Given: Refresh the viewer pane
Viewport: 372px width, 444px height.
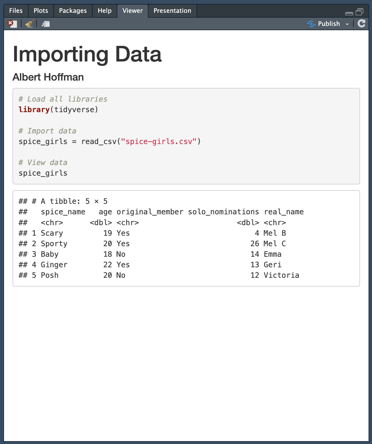Looking at the screenshot, I should [361, 24].
